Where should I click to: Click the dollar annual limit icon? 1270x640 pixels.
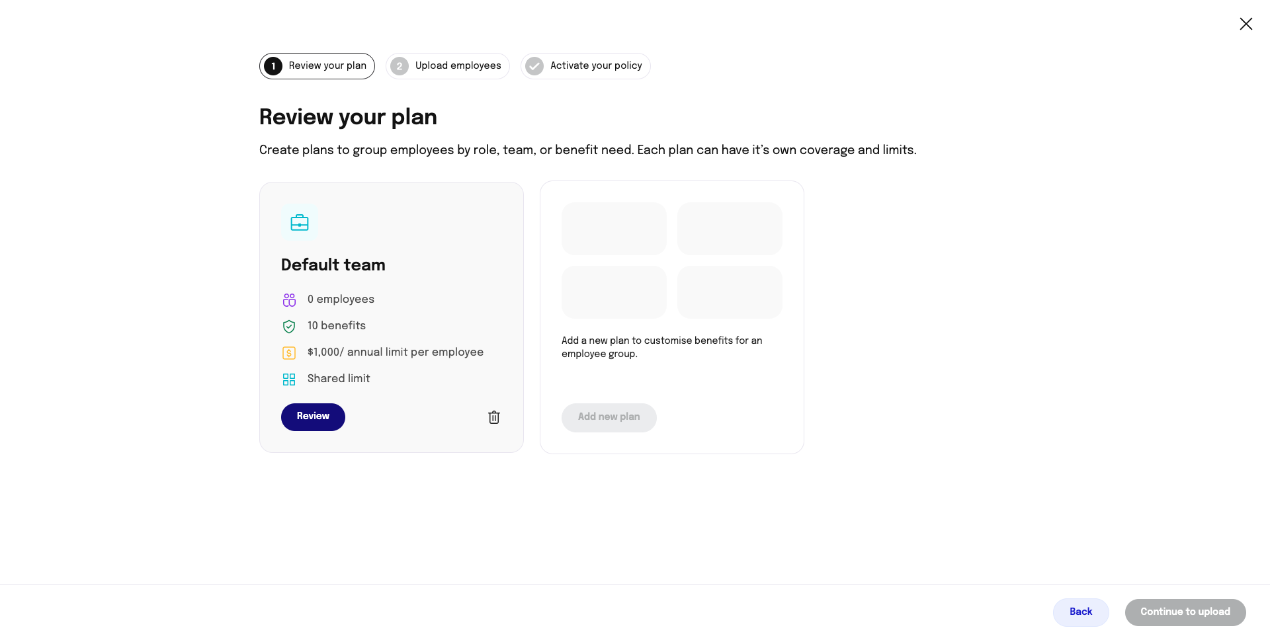click(289, 353)
